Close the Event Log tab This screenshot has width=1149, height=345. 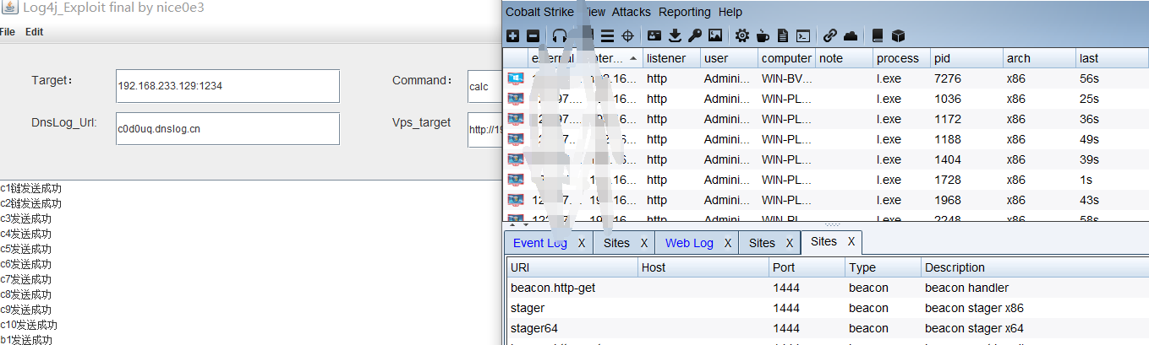tap(582, 243)
